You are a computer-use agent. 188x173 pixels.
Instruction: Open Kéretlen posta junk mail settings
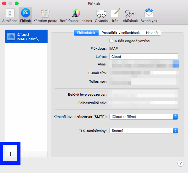pos(45,15)
